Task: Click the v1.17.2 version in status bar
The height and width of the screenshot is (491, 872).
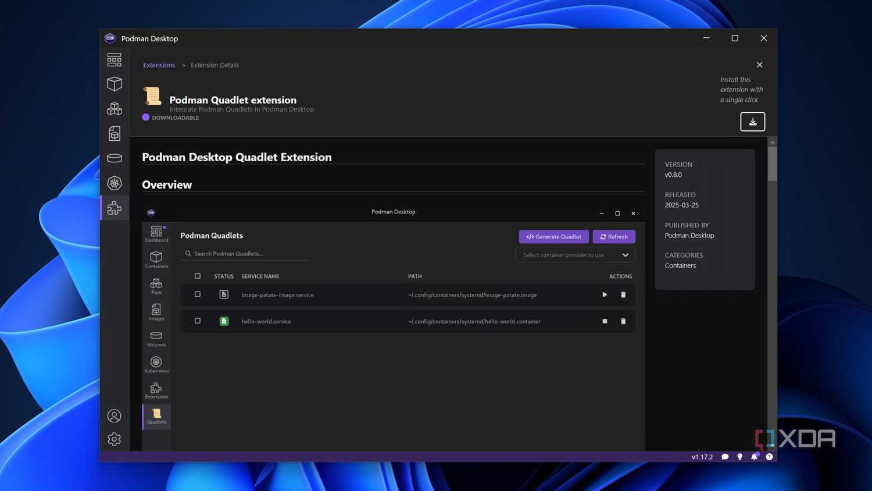Action: (702, 457)
